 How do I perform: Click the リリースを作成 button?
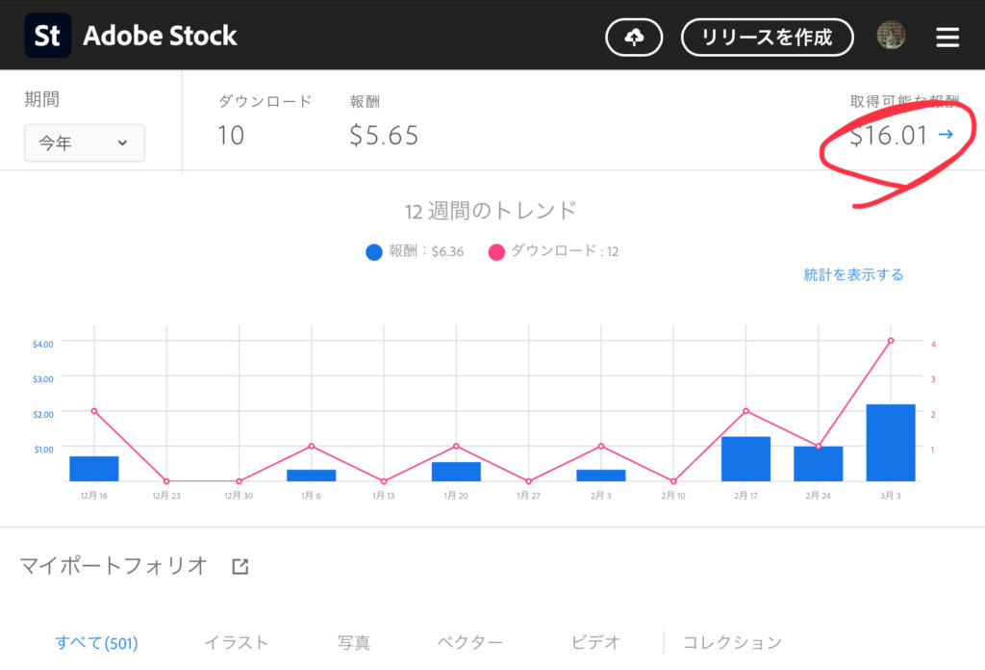(x=767, y=38)
